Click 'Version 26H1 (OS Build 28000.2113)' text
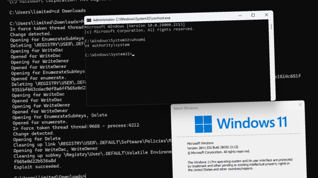The image size is (318, 178). [x=213, y=148]
